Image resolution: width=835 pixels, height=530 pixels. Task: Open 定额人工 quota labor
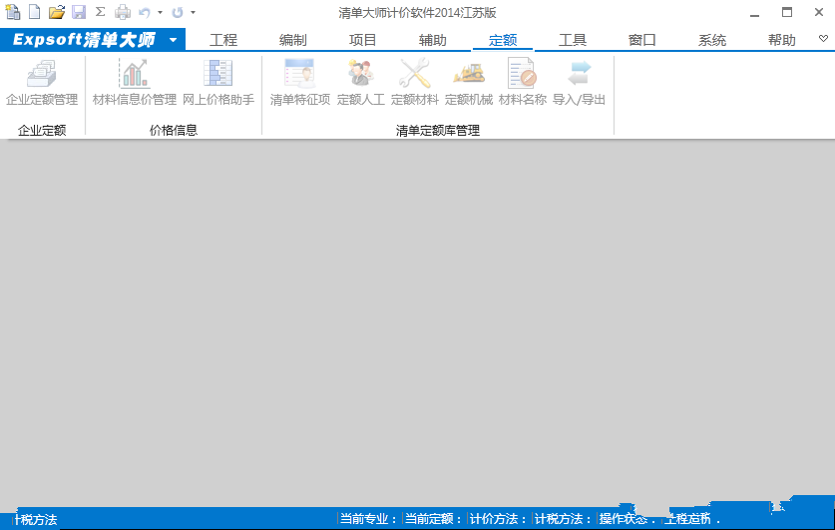point(360,83)
